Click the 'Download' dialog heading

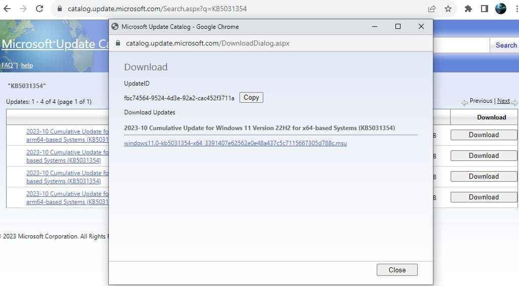pyautogui.click(x=146, y=67)
